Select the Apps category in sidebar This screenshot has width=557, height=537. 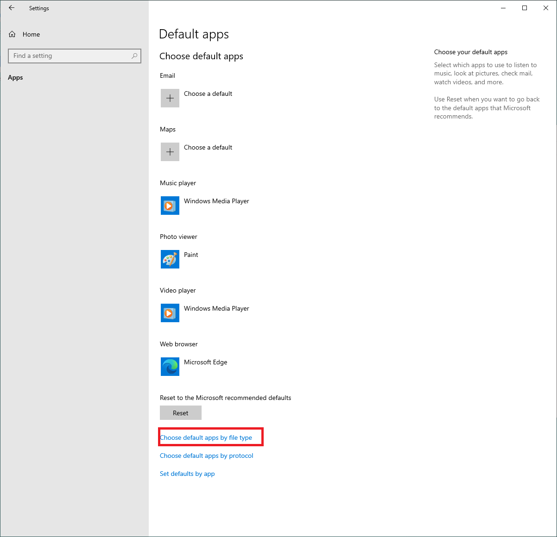coord(15,77)
